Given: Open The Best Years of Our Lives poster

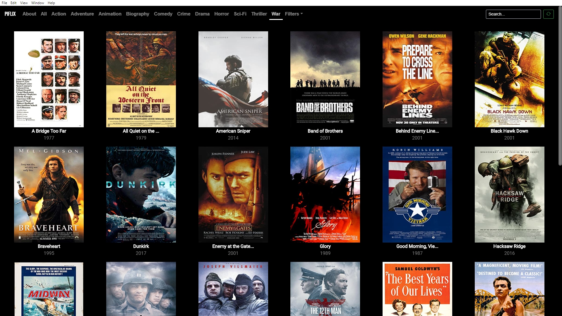Looking at the screenshot, I should 417,289.
